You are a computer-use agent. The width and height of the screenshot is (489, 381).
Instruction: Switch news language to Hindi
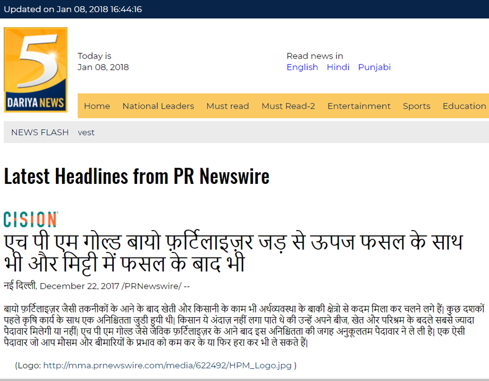[338, 67]
